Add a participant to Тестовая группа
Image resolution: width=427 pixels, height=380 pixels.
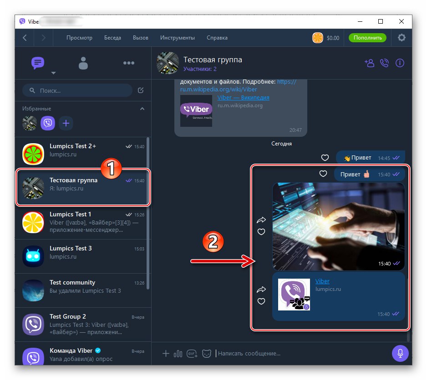click(369, 63)
